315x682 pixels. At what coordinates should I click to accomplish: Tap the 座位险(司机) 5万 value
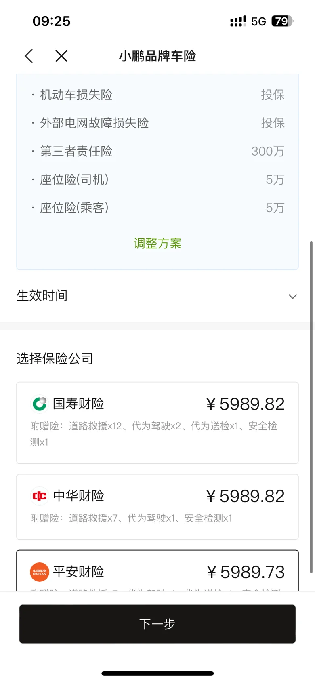(x=275, y=179)
